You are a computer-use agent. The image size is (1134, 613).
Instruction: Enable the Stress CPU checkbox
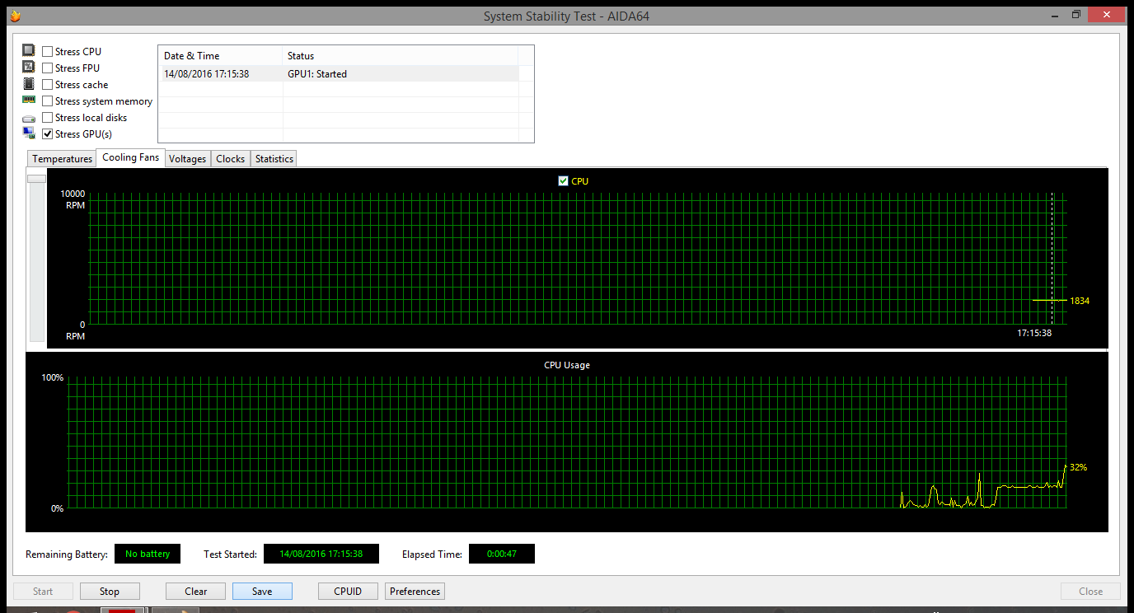pos(48,52)
